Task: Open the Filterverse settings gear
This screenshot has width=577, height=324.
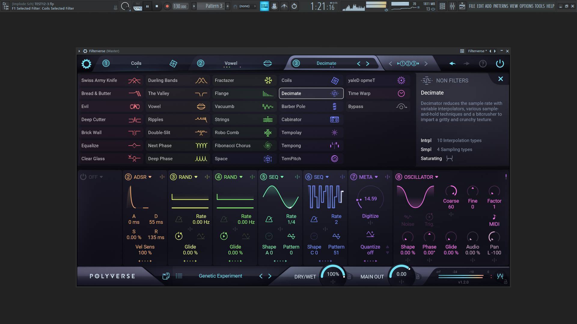Action: pos(86,64)
